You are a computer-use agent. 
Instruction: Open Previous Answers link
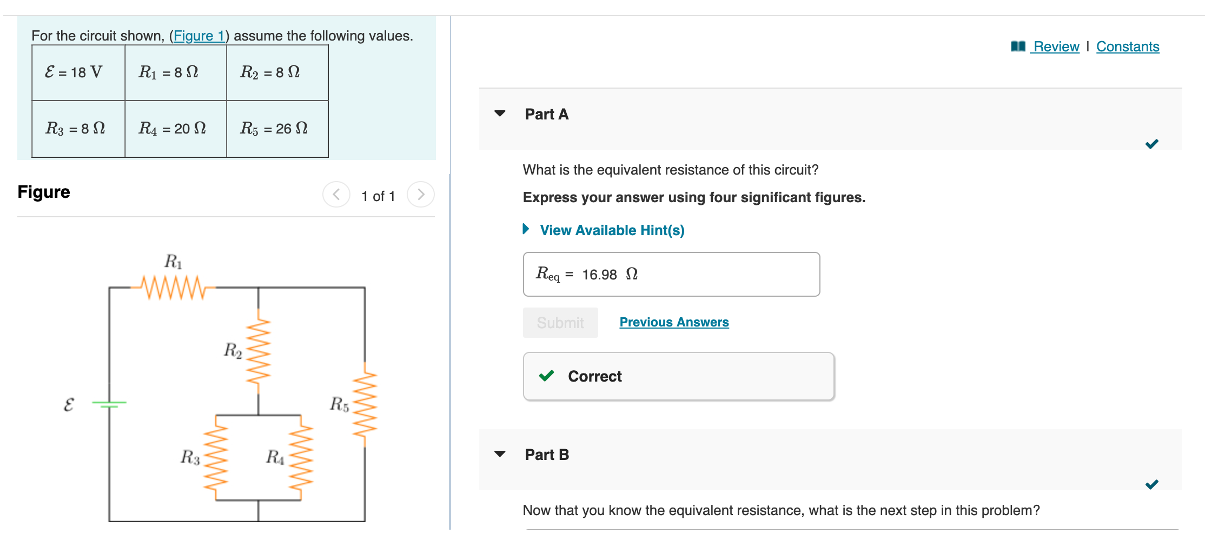click(x=674, y=322)
